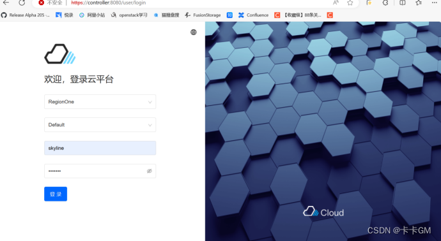Open the 猫狸盘搜 bookmark

pyautogui.click(x=167, y=15)
